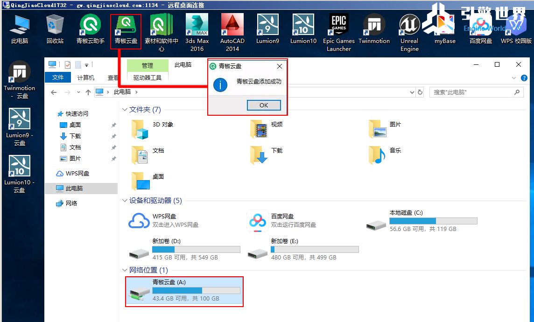Select the 下载 folder in main pane
This screenshot has height=322, width=534.
point(267,155)
